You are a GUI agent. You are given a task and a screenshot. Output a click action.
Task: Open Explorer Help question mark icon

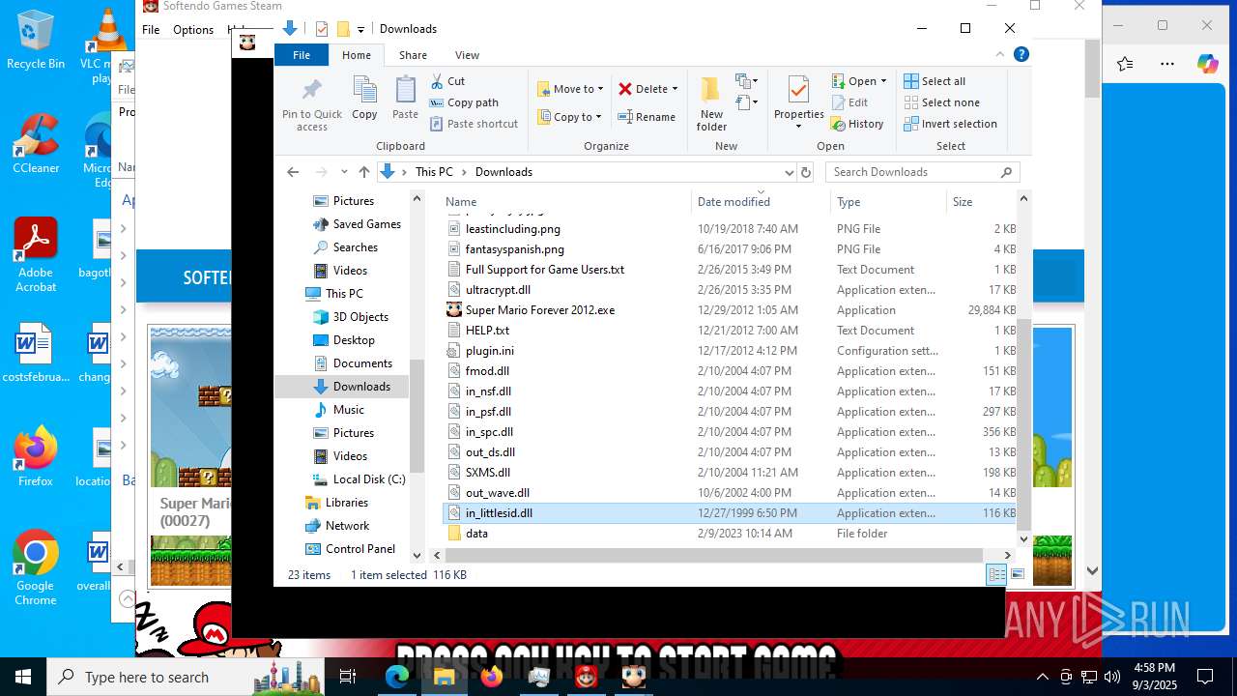point(1021,55)
